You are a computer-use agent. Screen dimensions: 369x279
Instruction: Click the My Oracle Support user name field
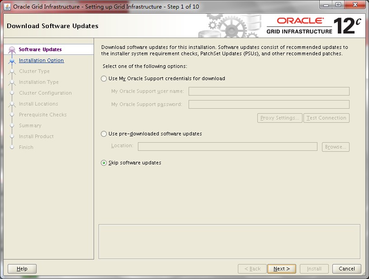point(269,91)
